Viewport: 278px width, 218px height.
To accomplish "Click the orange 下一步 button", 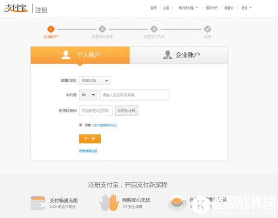I will pos(90,139).
